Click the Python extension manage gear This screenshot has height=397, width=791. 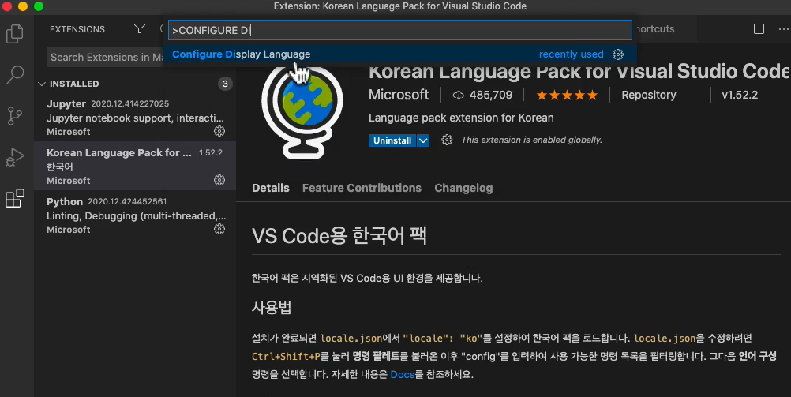219,229
